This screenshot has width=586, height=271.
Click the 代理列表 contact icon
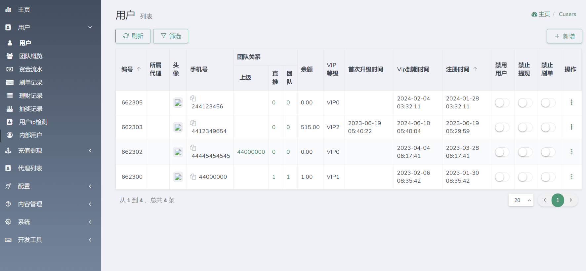point(8,168)
